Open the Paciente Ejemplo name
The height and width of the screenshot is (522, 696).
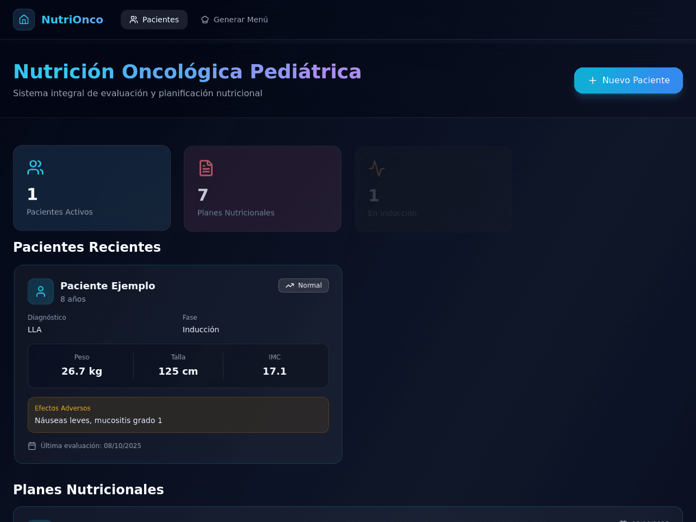[108, 285]
